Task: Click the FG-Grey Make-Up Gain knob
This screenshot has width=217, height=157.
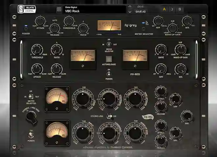Action: (x=173, y=28)
